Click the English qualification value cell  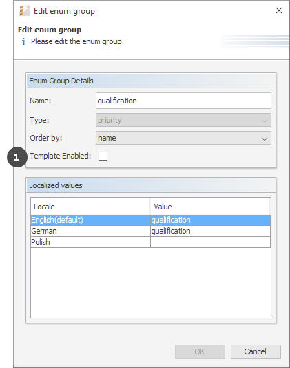click(211, 220)
